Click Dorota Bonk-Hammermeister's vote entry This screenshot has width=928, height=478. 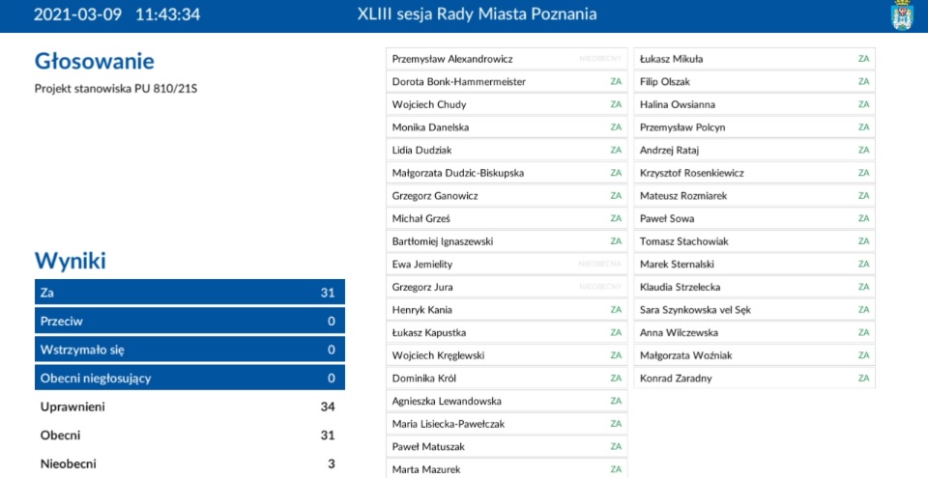click(507, 82)
